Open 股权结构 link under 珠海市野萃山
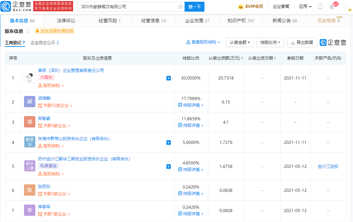The height and width of the screenshot is (222, 353). pos(51,146)
